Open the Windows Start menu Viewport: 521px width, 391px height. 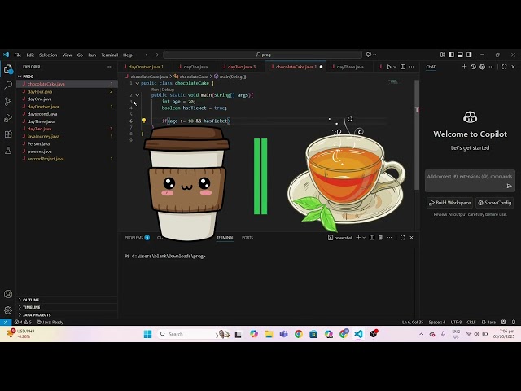pos(148,334)
